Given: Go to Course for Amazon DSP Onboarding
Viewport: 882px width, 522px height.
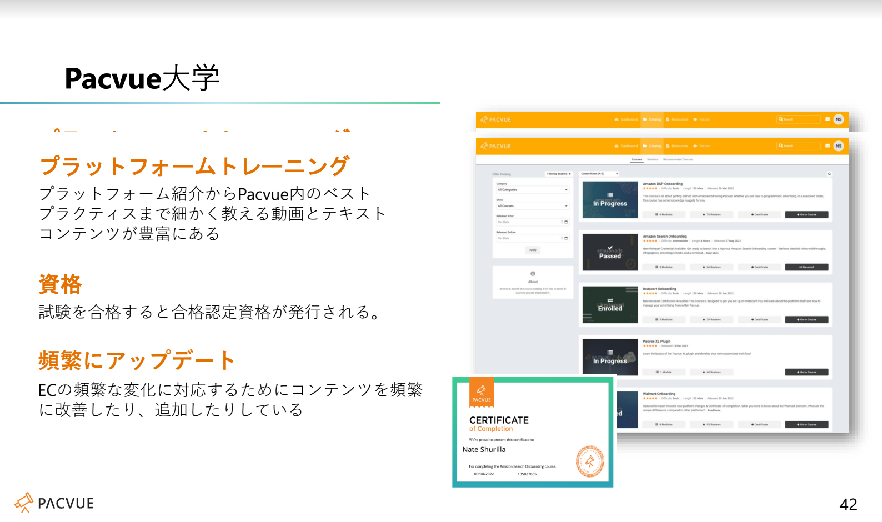Looking at the screenshot, I should point(806,214).
